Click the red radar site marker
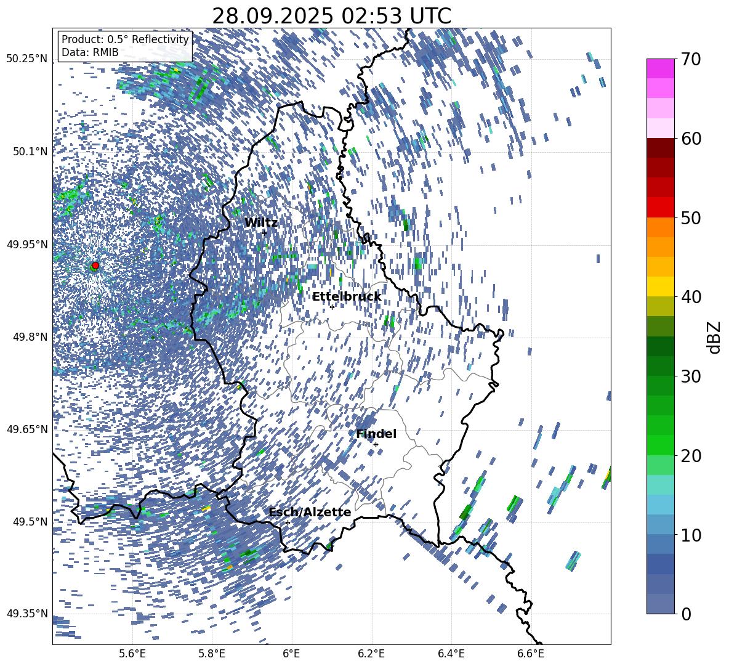Screen dimensions: 729x666 pyautogui.click(x=95, y=266)
